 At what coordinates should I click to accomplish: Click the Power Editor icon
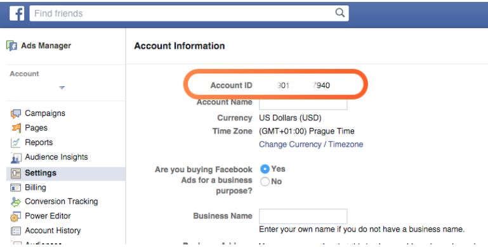pos(16,216)
